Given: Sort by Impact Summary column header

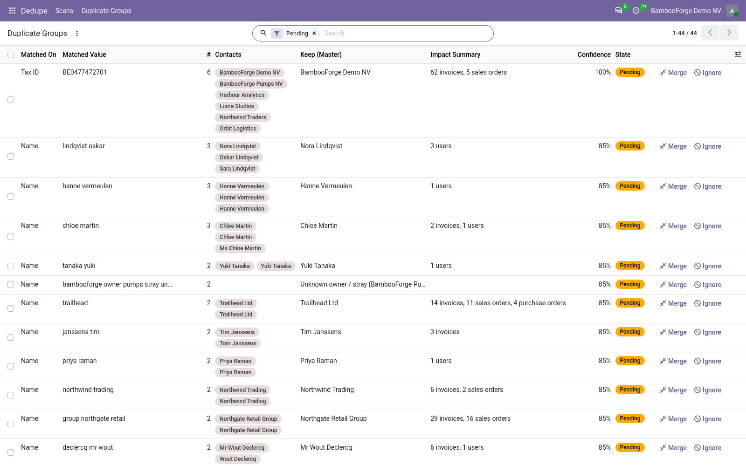Looking at the screenshot, I should click(x=455, y=55).
